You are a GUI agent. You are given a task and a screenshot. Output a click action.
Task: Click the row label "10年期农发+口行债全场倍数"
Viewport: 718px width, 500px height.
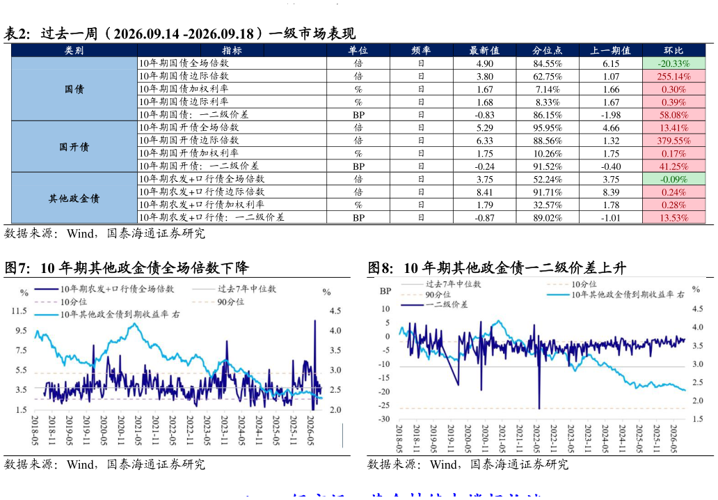pos(202,179)
